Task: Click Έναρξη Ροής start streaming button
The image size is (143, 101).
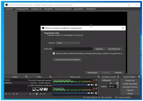Action: click(x=130, y=80)
